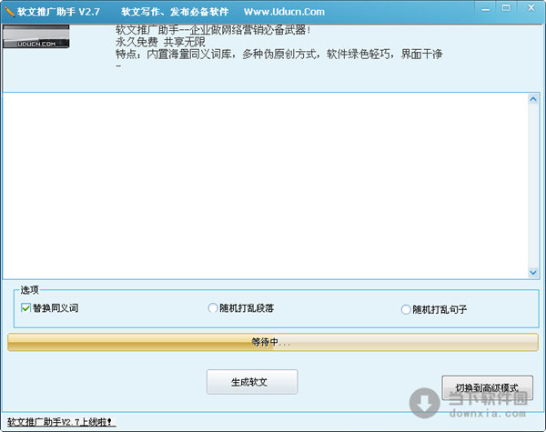The width and height of the screenshot is (546, 432).
Task: Click the 生成软文 button
Action: click(252, 382)
